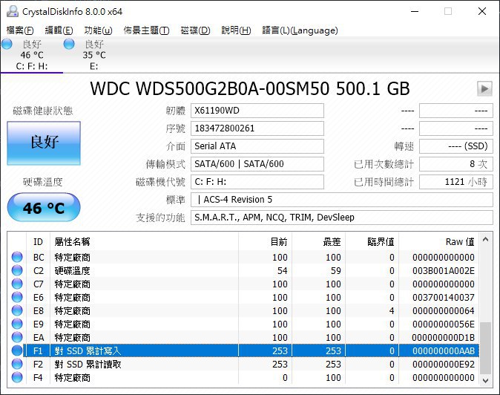Click the status orb of row E6
Screen dimensions: 500x395
pyautogui.click(x=17, y=298)
